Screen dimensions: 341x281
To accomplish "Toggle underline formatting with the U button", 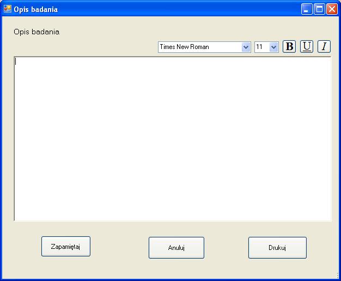I will [307, 46].
